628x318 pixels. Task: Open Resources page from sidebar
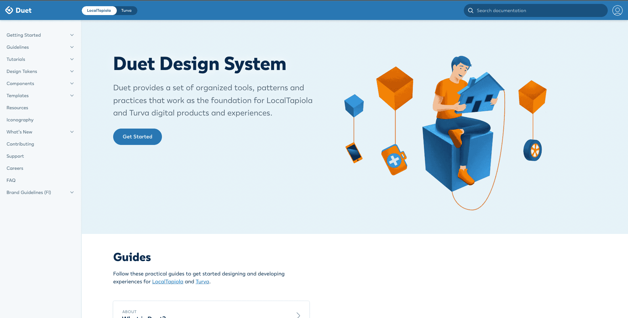click(x=17, y=108)
